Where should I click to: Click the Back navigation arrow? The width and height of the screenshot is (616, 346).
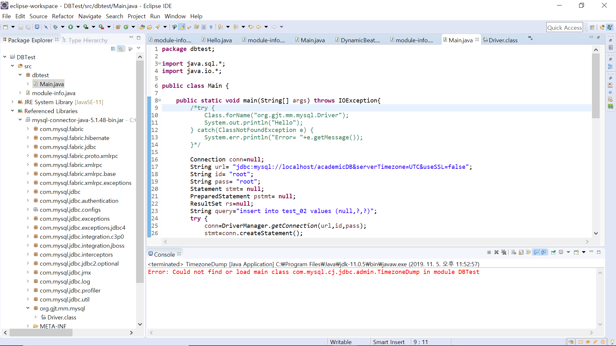click(259, 27)
